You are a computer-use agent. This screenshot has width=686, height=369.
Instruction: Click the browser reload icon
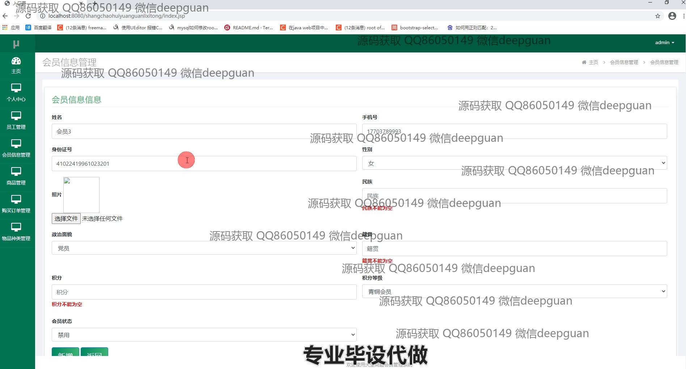coord(28,16)
